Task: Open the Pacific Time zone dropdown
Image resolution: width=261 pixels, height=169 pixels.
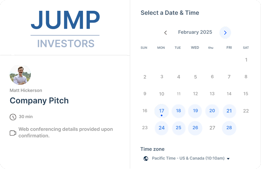Action: click(x=188, y=159)
